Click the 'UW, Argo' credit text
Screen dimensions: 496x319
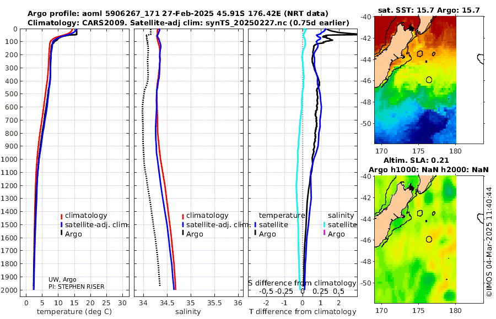tap(62, 279)
